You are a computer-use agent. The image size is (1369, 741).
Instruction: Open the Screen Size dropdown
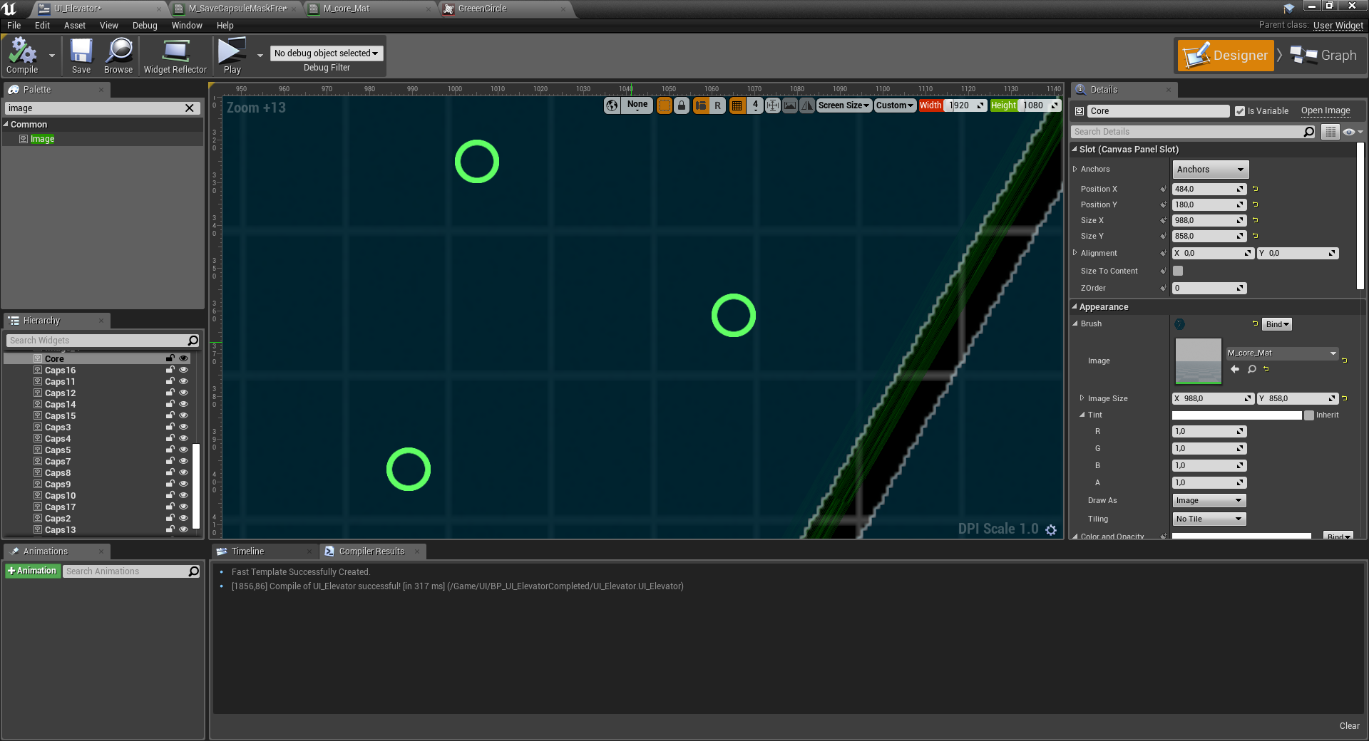pos(844,105)
